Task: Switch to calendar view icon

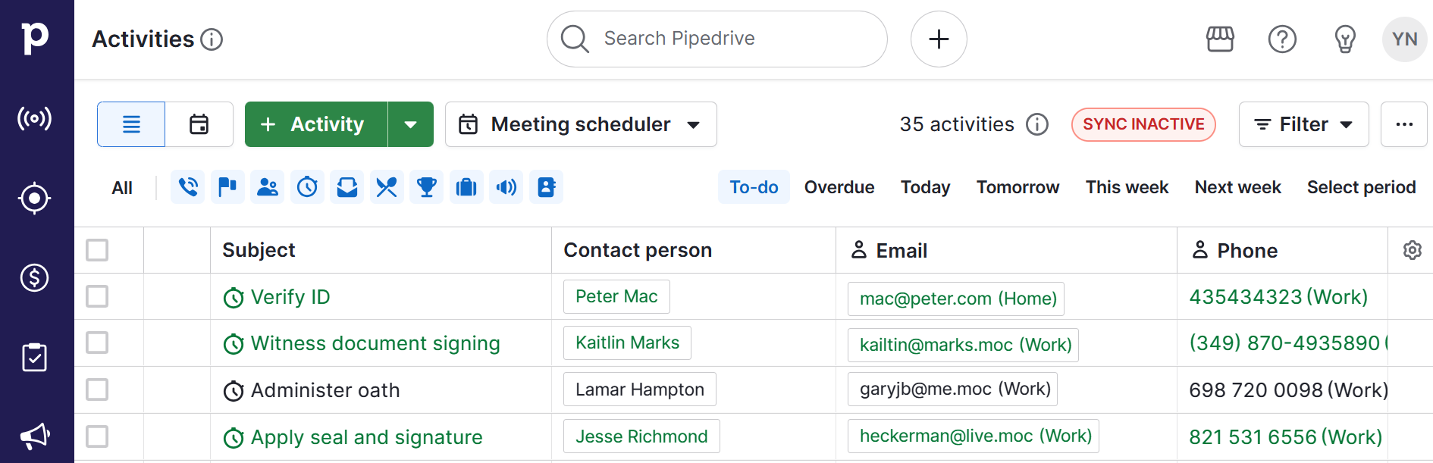Action: coord(199,124)
